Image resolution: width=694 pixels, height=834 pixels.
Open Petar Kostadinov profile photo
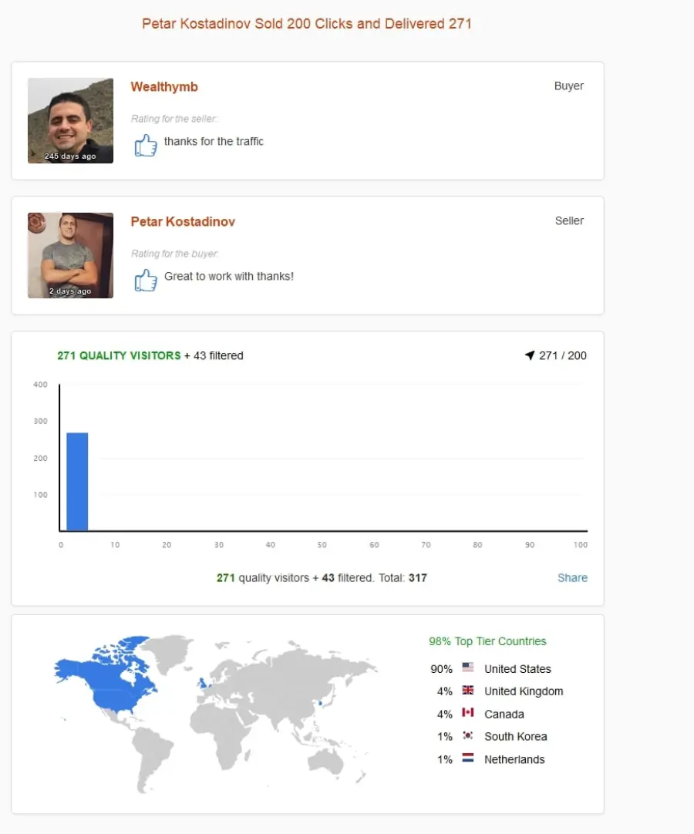[70, 255]
